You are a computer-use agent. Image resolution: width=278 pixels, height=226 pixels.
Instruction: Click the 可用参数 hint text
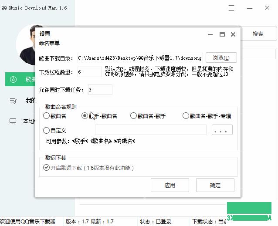click(91, 141)
